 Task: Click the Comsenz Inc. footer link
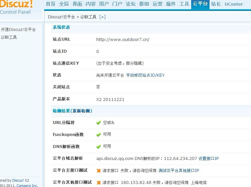[x=27, y=185]
